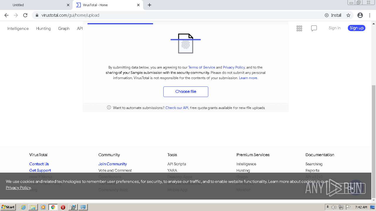Screen dimensions: 376x211
Task: Click the Choose file button
Action: tap(186, 91)
